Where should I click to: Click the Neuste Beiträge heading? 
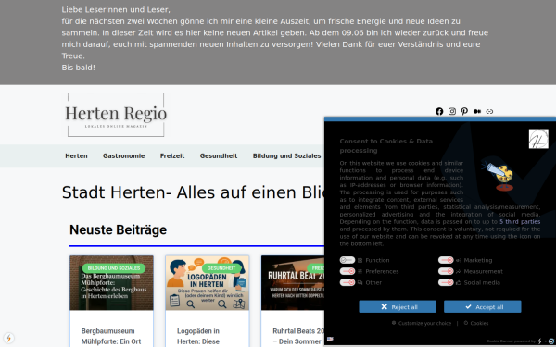[118, 230]
